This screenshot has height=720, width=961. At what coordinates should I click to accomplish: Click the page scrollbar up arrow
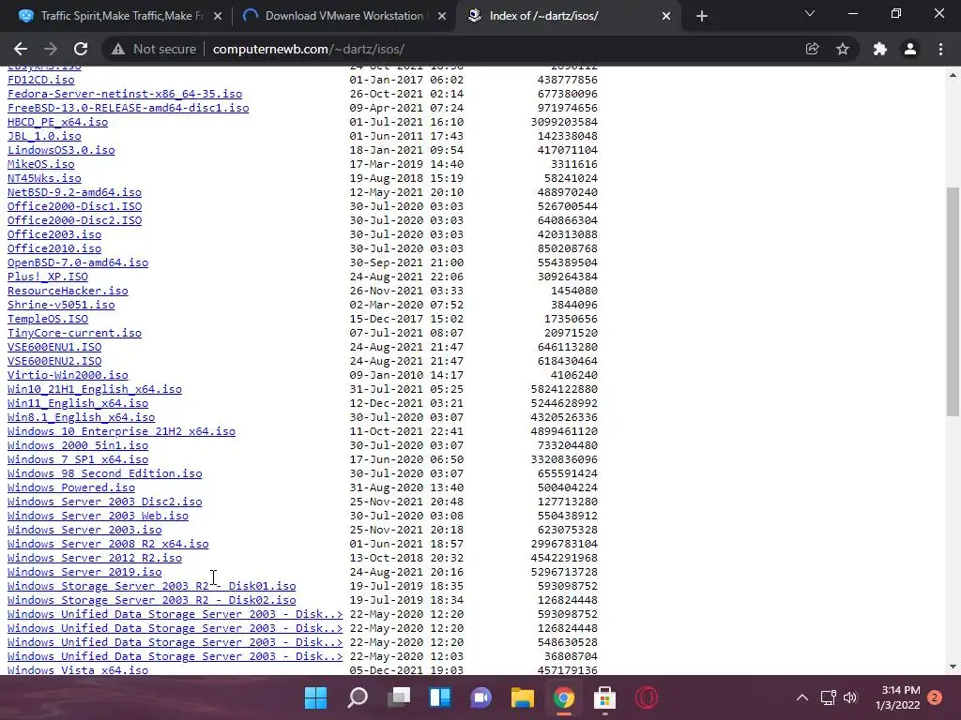tap(953, 75)
